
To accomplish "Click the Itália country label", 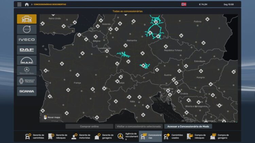I will [132, 102].
